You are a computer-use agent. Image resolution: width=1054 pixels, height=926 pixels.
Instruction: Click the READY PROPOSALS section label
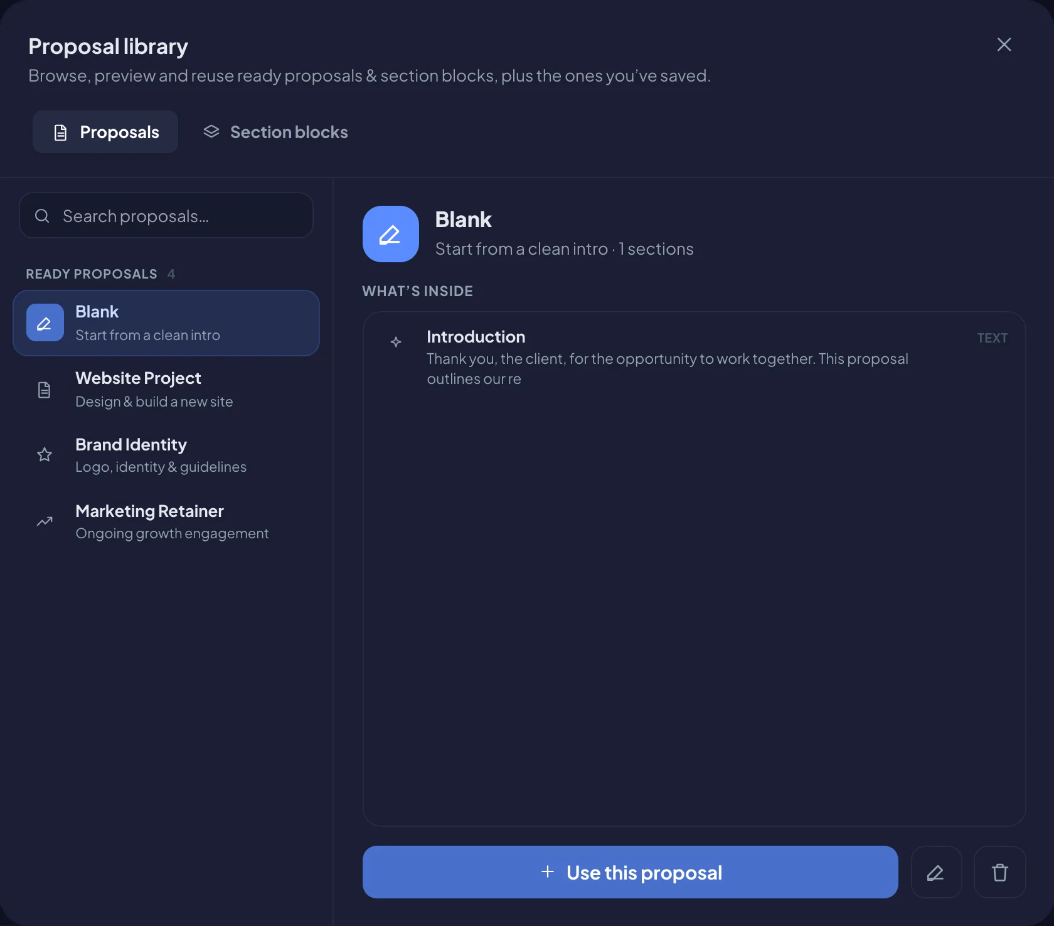click(x=92, y=274)
